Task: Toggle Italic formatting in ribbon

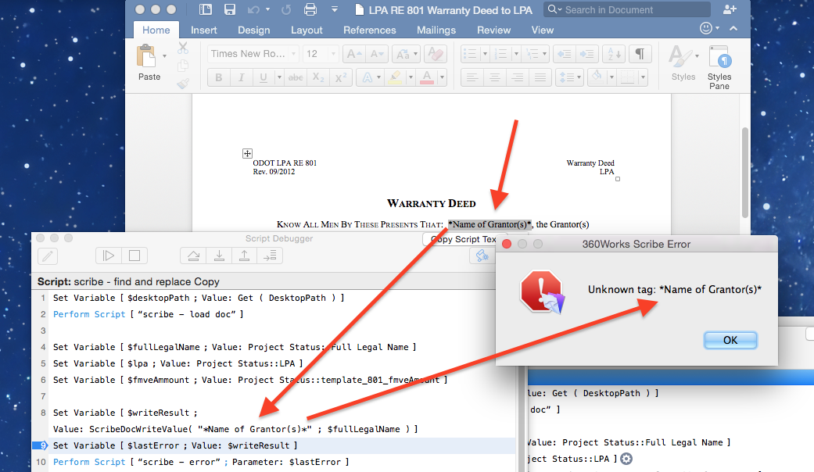Action: [241, 77]
